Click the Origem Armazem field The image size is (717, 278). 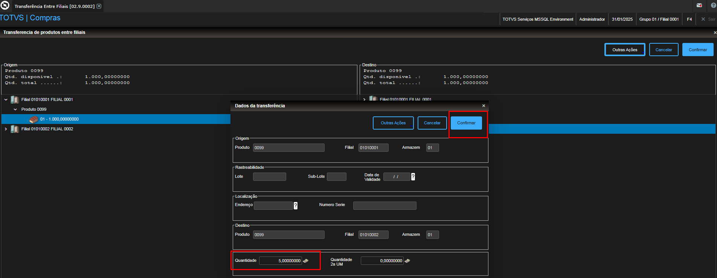(432, 148)
